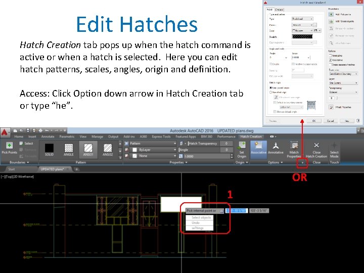Switch to Gradient tab in dialog
This screenshot has height=273, width=364.
click(x=279, y=10)
